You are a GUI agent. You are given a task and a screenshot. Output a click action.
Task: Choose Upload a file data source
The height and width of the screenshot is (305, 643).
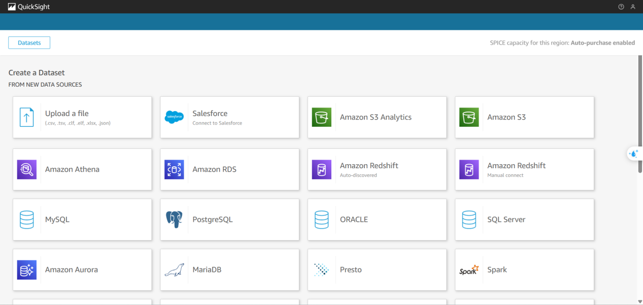pyautogui.click(x=82, y=117)
